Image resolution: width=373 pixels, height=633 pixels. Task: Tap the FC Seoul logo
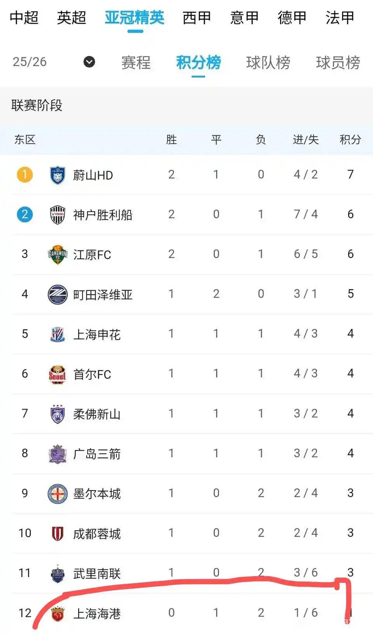(58, 374)
